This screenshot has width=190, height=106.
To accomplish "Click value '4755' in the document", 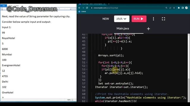I will tap(5, 76).
